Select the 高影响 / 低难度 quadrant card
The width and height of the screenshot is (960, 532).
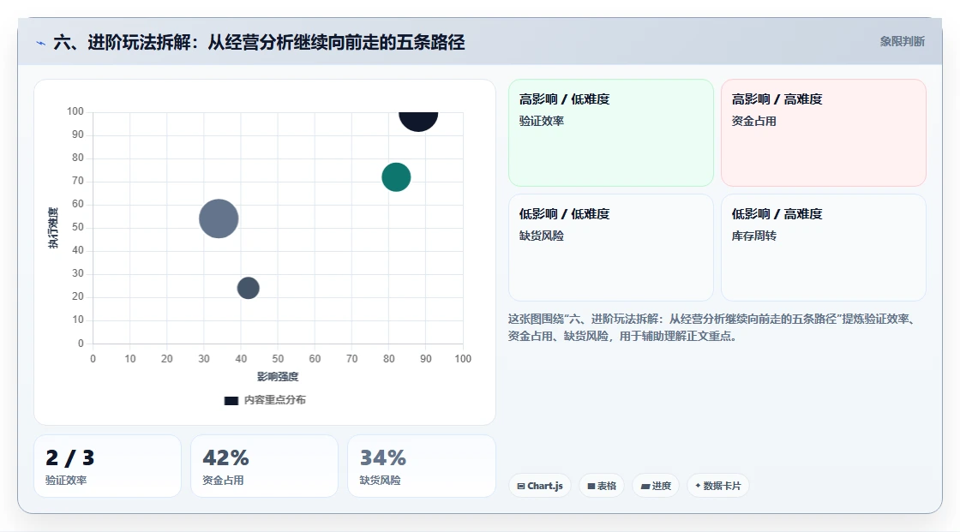(x=611, y=132)
